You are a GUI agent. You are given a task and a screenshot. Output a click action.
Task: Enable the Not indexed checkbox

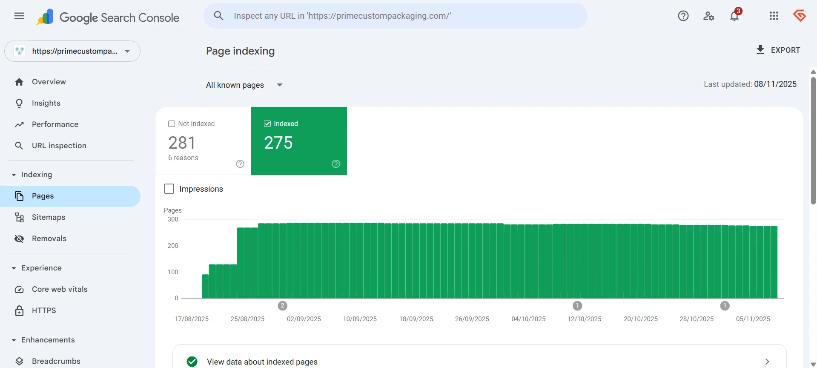(172, 124)
